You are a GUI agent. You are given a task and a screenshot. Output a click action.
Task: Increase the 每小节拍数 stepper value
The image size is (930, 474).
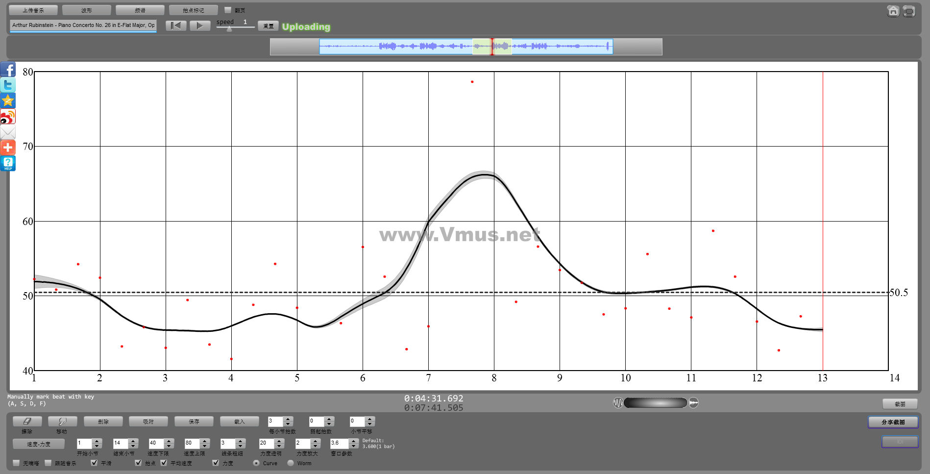tap(288, 419)
